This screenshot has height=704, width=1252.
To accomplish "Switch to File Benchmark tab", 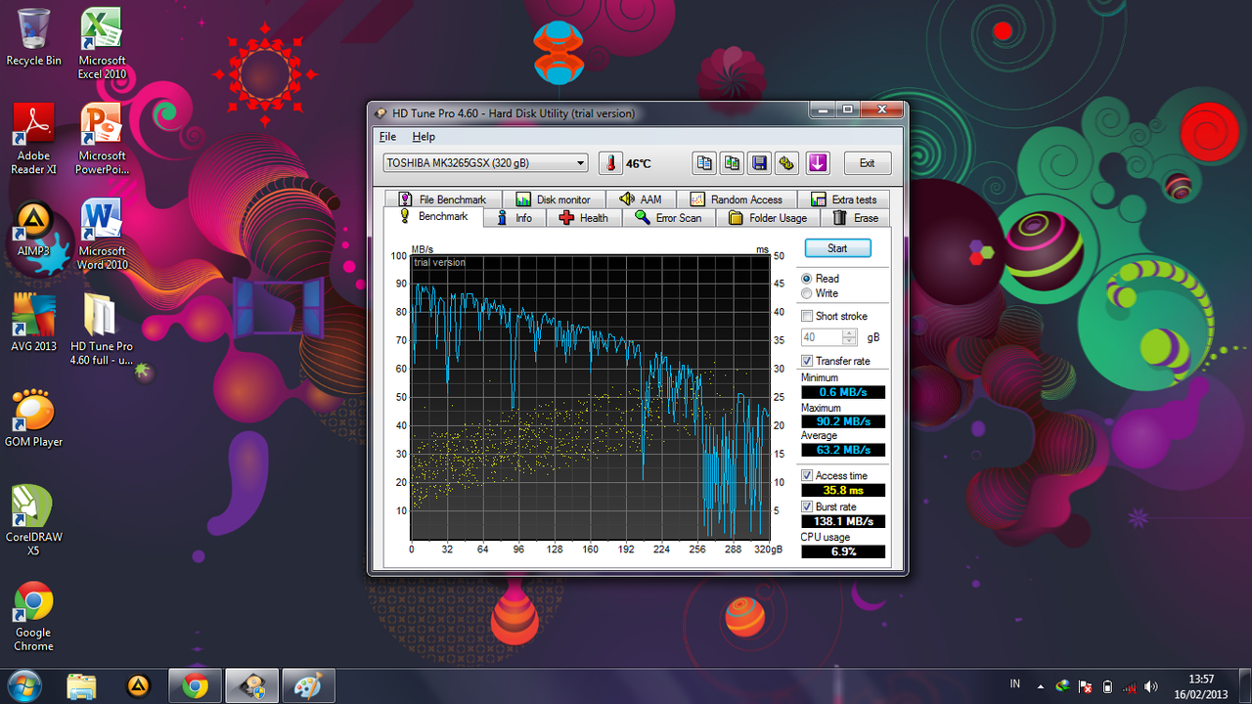I will (x=442, y=199).
